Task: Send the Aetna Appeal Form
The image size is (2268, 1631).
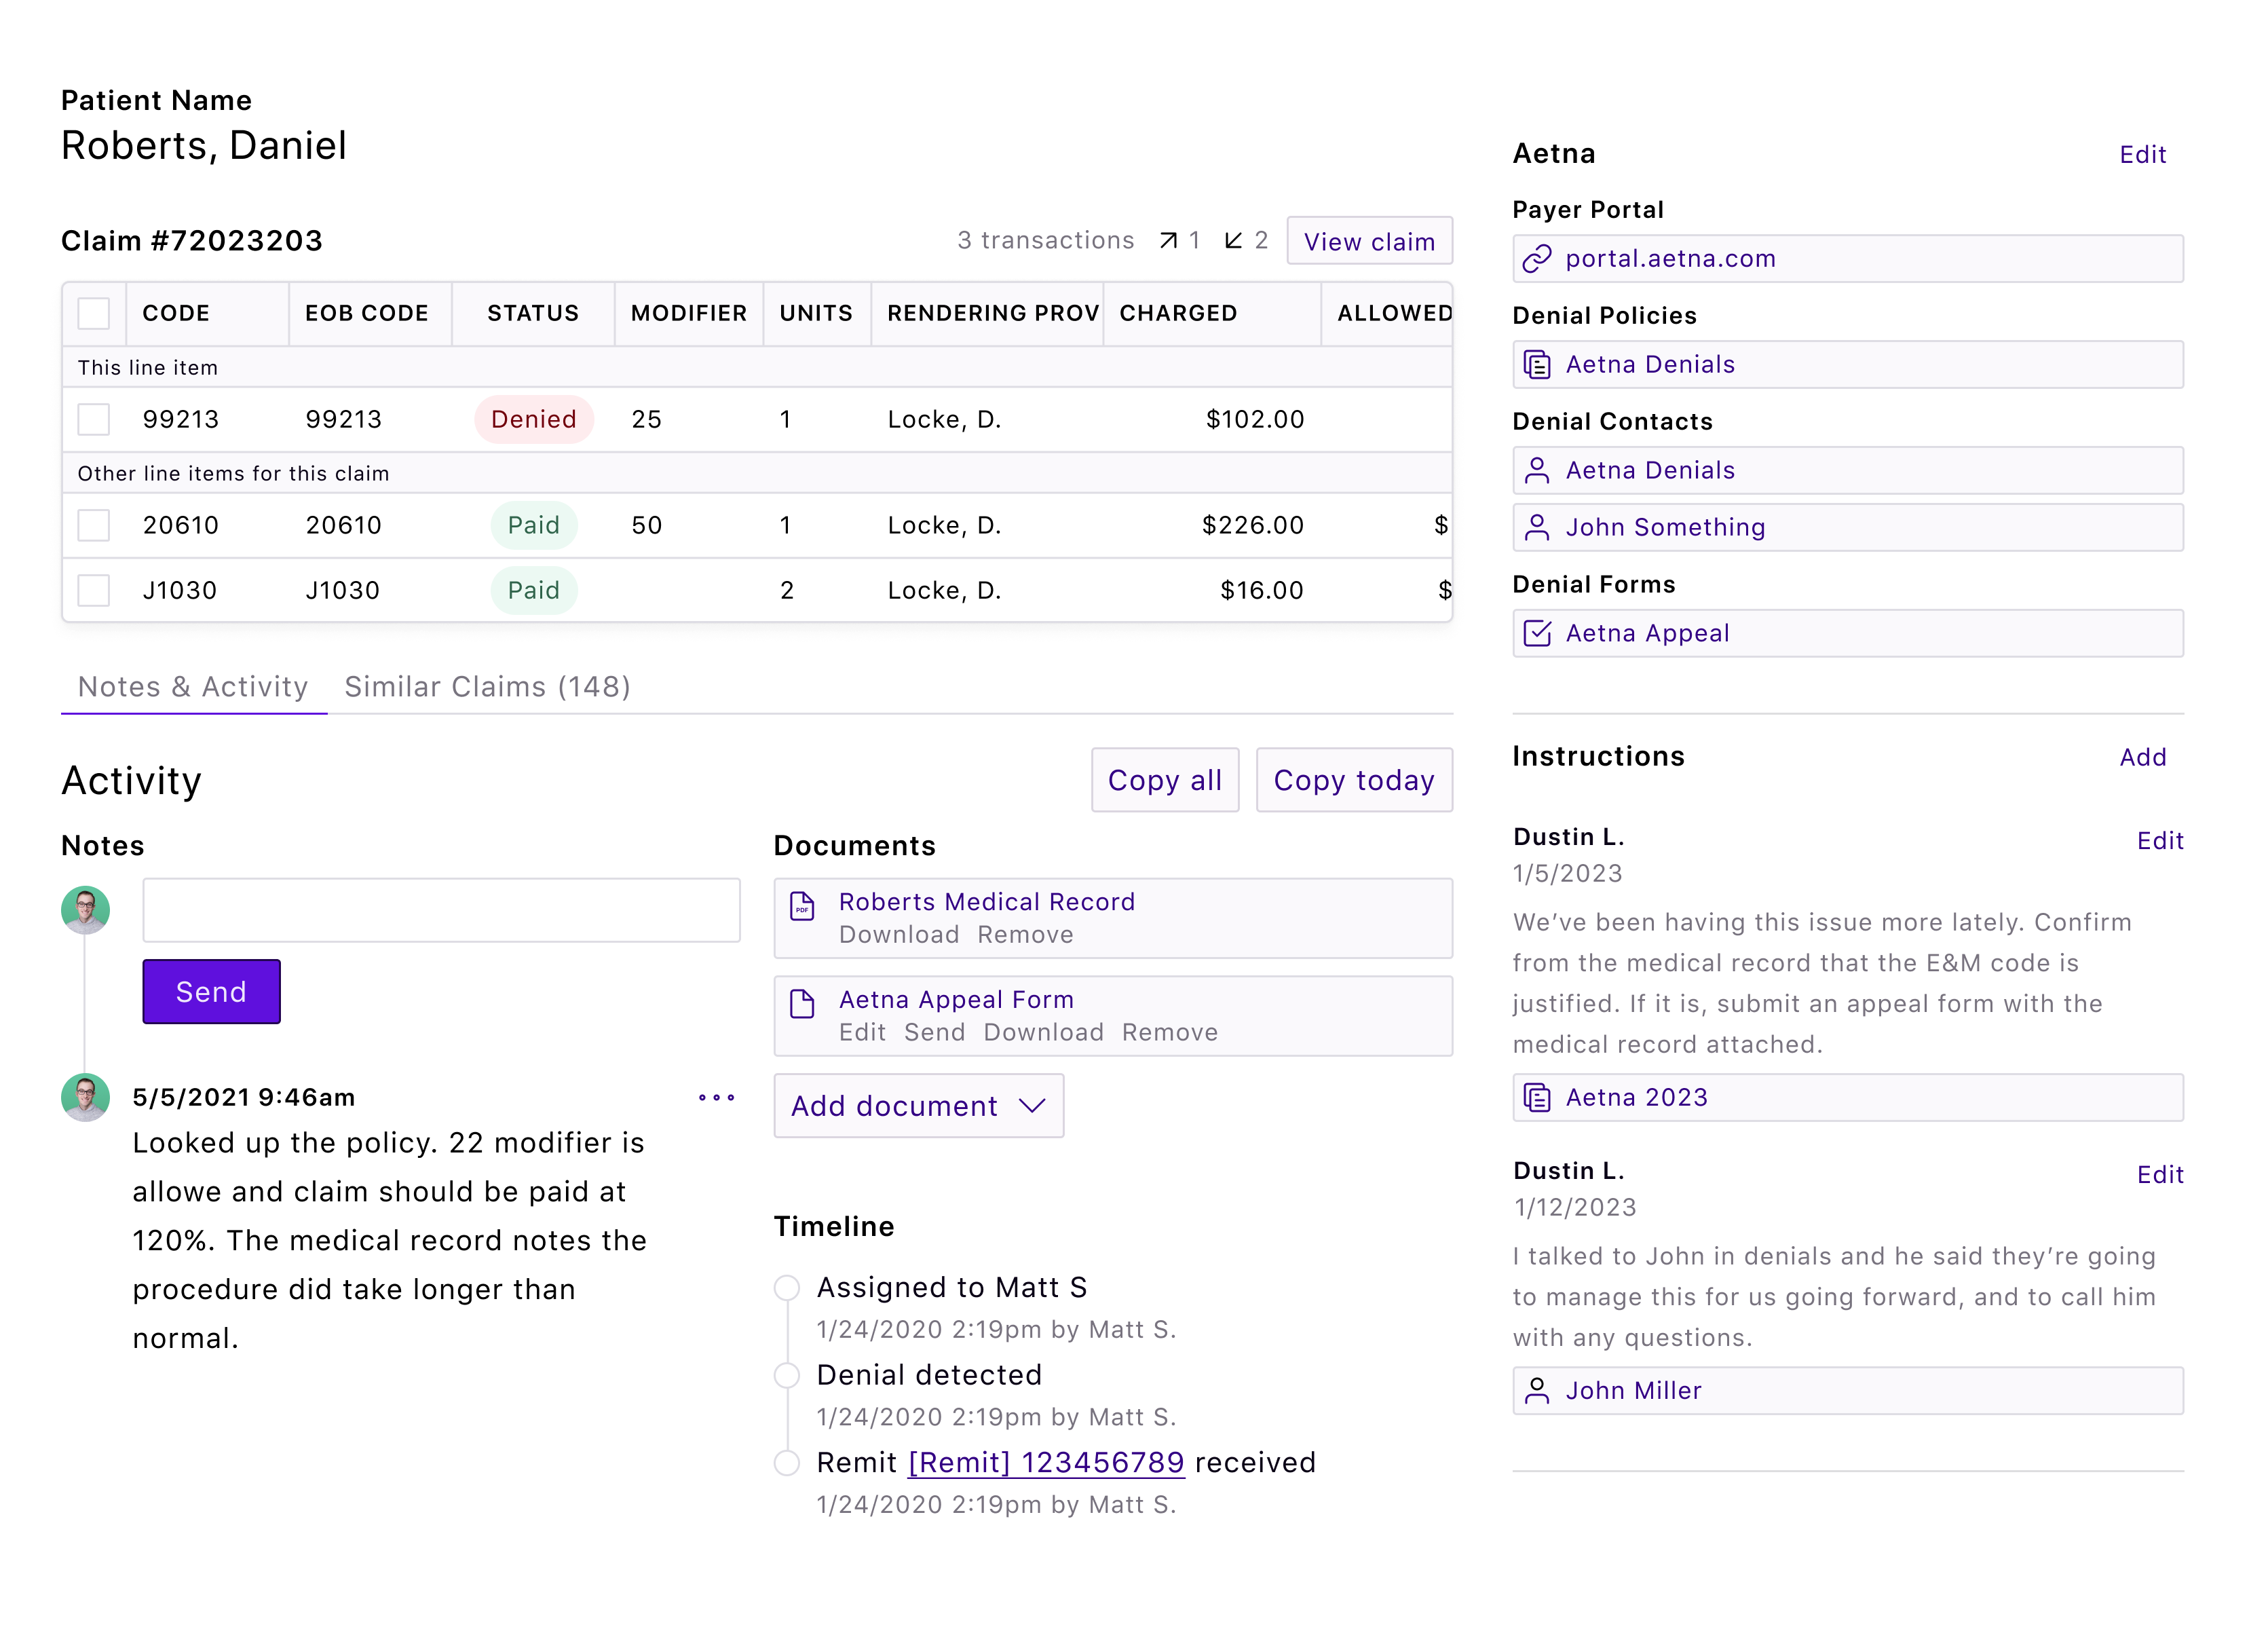Action: [934, 1033]
